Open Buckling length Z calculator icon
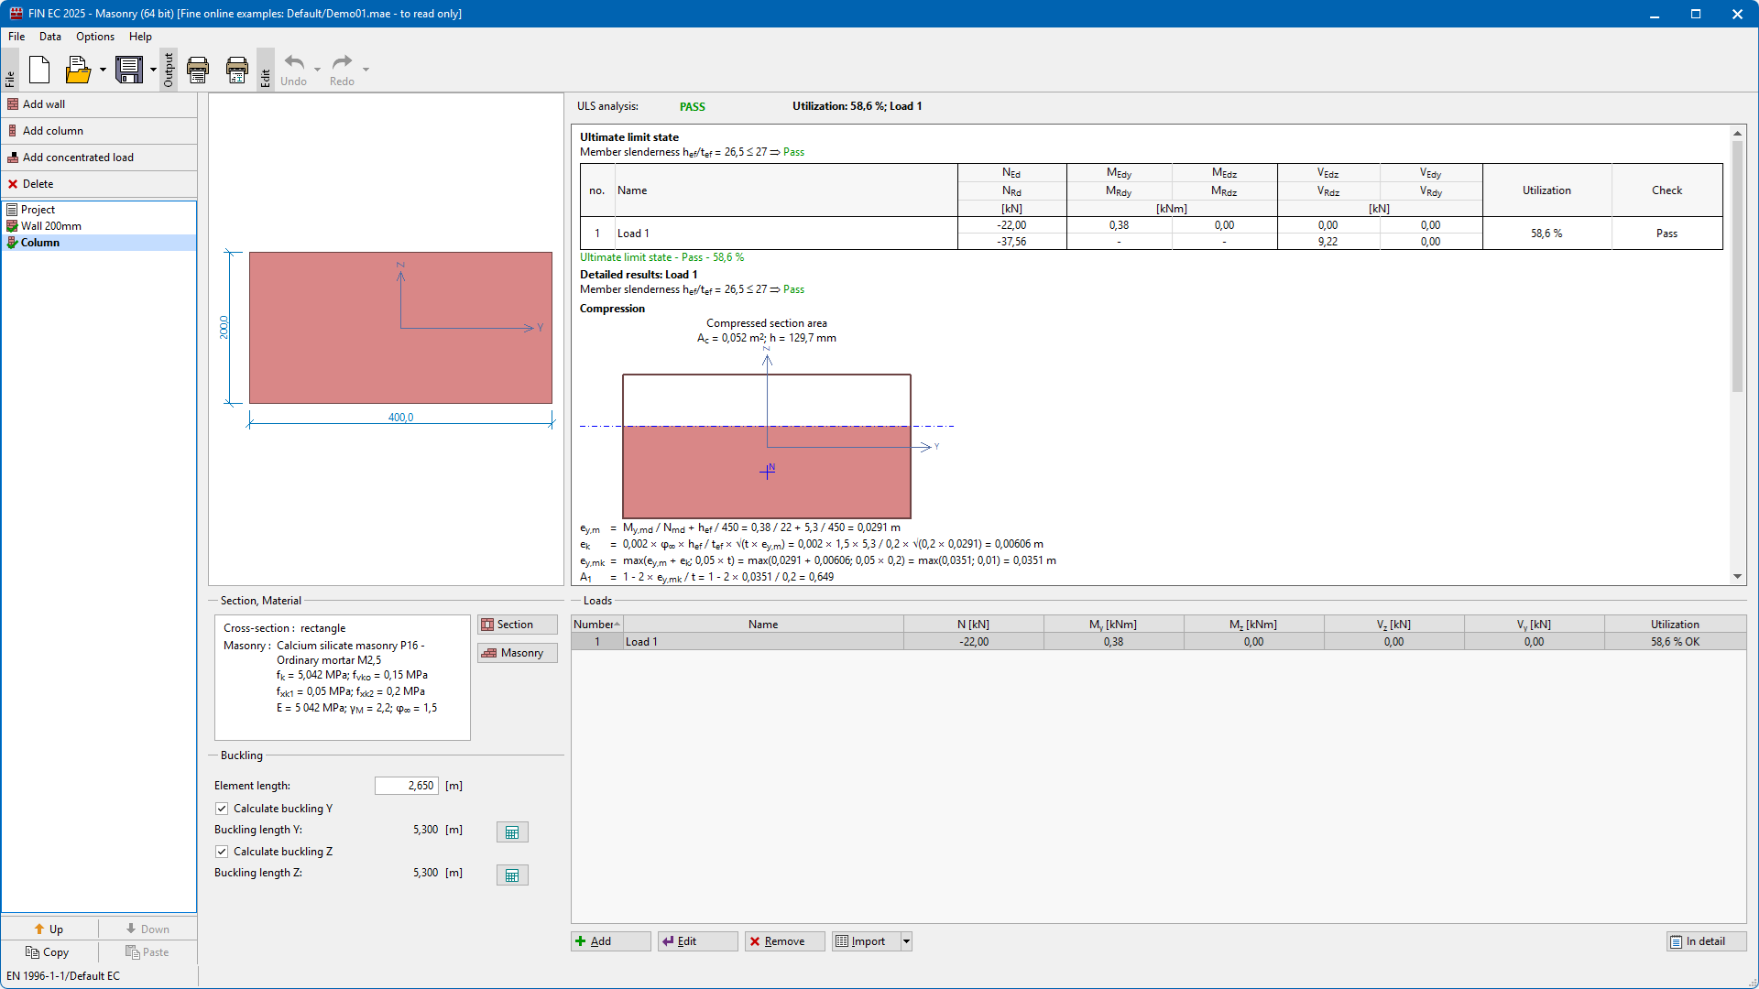1759x989 pixels. coord(512,875)
